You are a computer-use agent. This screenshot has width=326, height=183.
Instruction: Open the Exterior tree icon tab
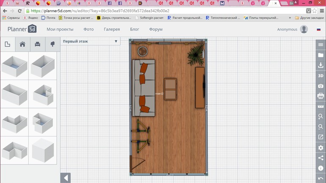click(x=52, y=44)
